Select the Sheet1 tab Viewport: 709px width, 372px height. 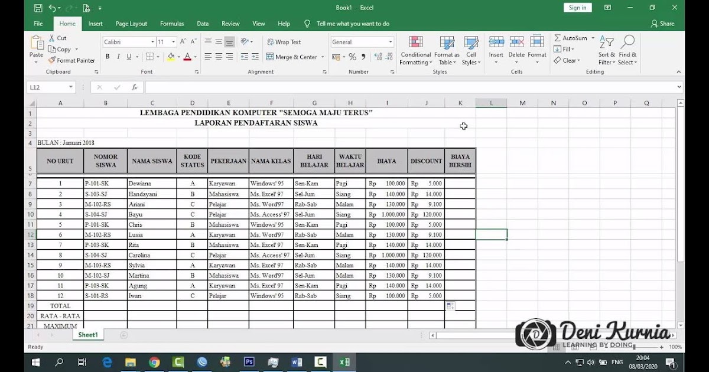click(88, 335)
